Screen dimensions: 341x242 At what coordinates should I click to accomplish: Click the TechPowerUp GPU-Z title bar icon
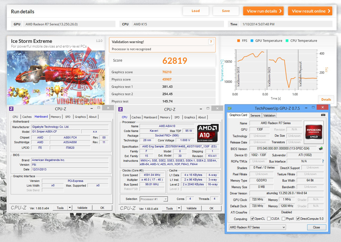point(230,108)
